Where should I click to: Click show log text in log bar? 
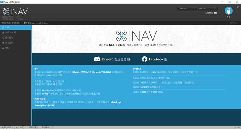234,23
